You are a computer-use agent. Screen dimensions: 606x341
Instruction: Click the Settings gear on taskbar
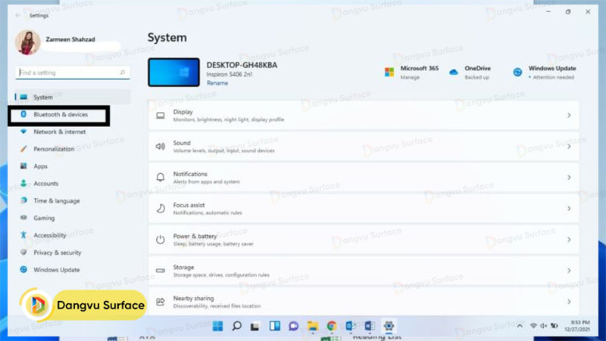tap(389, 326)
